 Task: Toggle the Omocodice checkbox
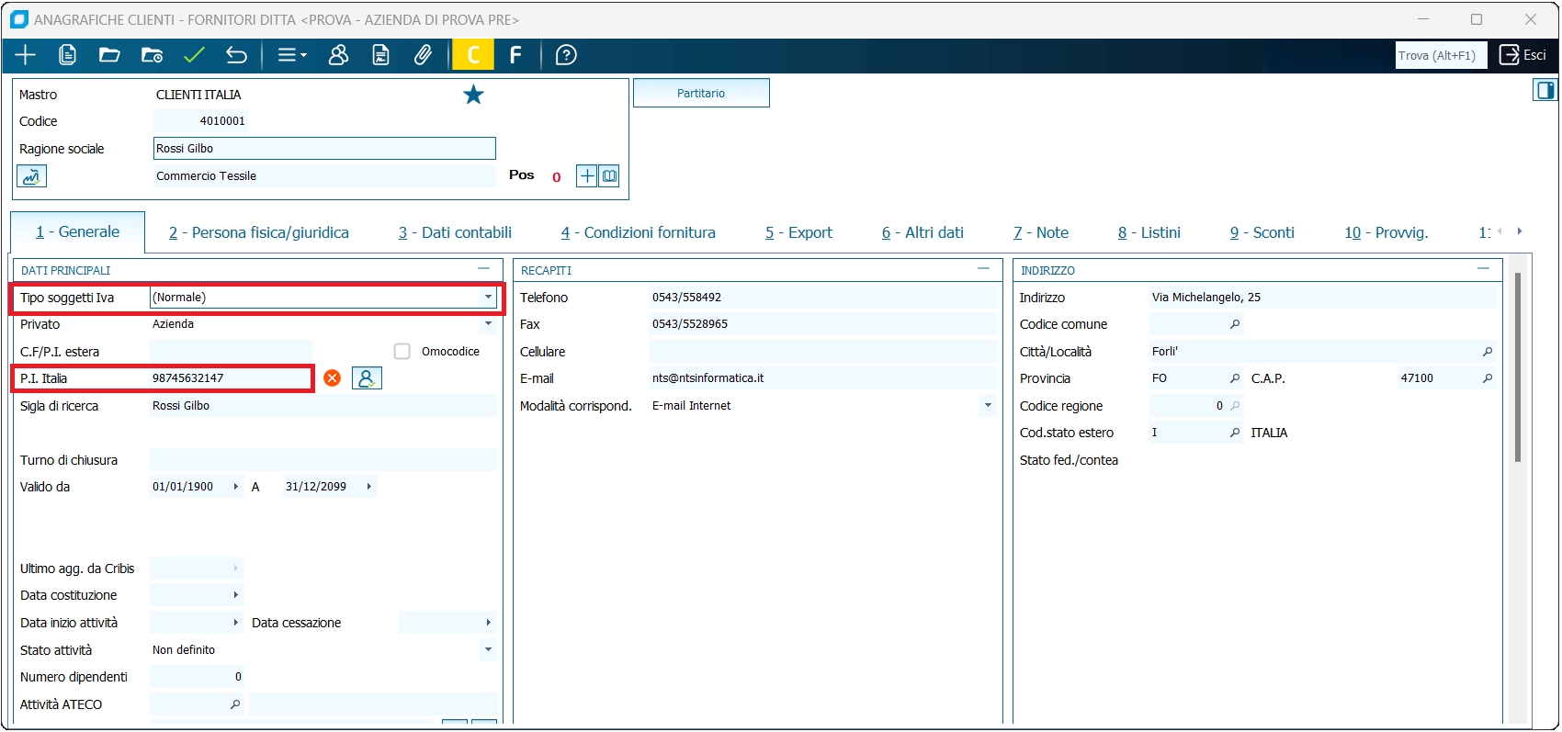coord(402,352)
